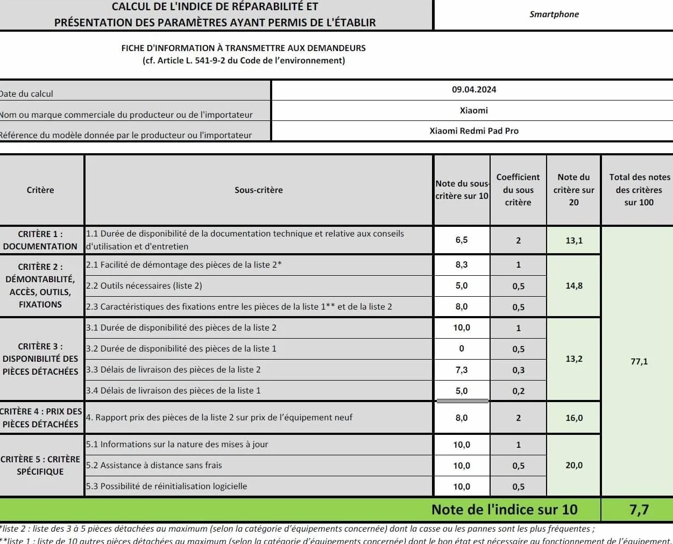
Task: Click the 'FICHE D'INFORMATION À TRANSMETTRE' subtitle
Action: [x=243, y=48]
